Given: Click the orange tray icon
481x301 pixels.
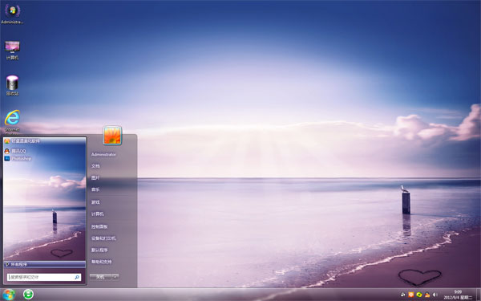Looking at the screenshot, I should pos(411,295).
